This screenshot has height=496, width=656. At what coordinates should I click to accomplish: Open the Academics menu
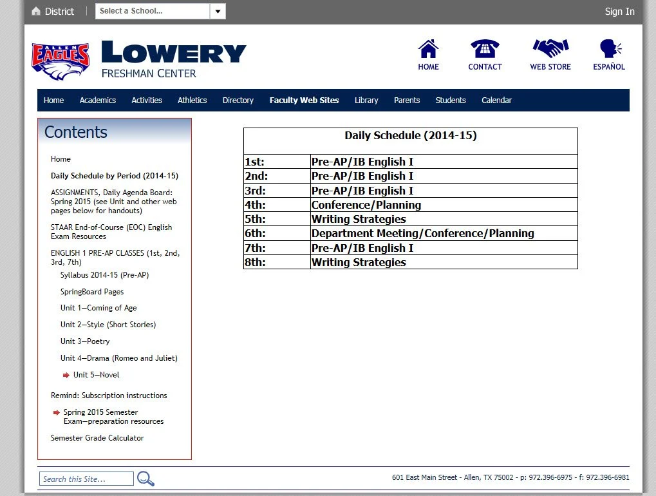(97, 100)
